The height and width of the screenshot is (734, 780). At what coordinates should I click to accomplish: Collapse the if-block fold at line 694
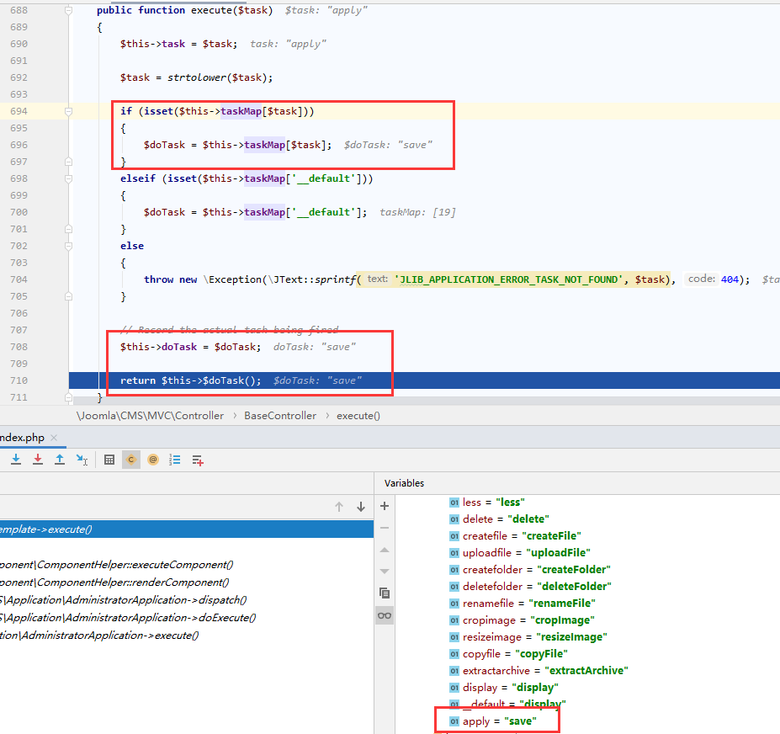pos(69,111)
